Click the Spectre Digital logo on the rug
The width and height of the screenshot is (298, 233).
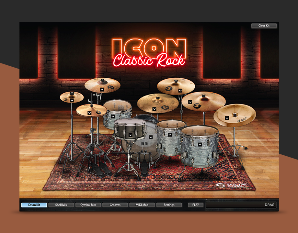point(228,186)
